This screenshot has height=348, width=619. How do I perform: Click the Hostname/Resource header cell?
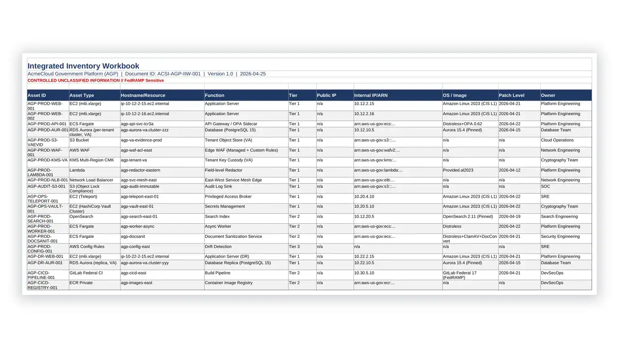point(162,95)
